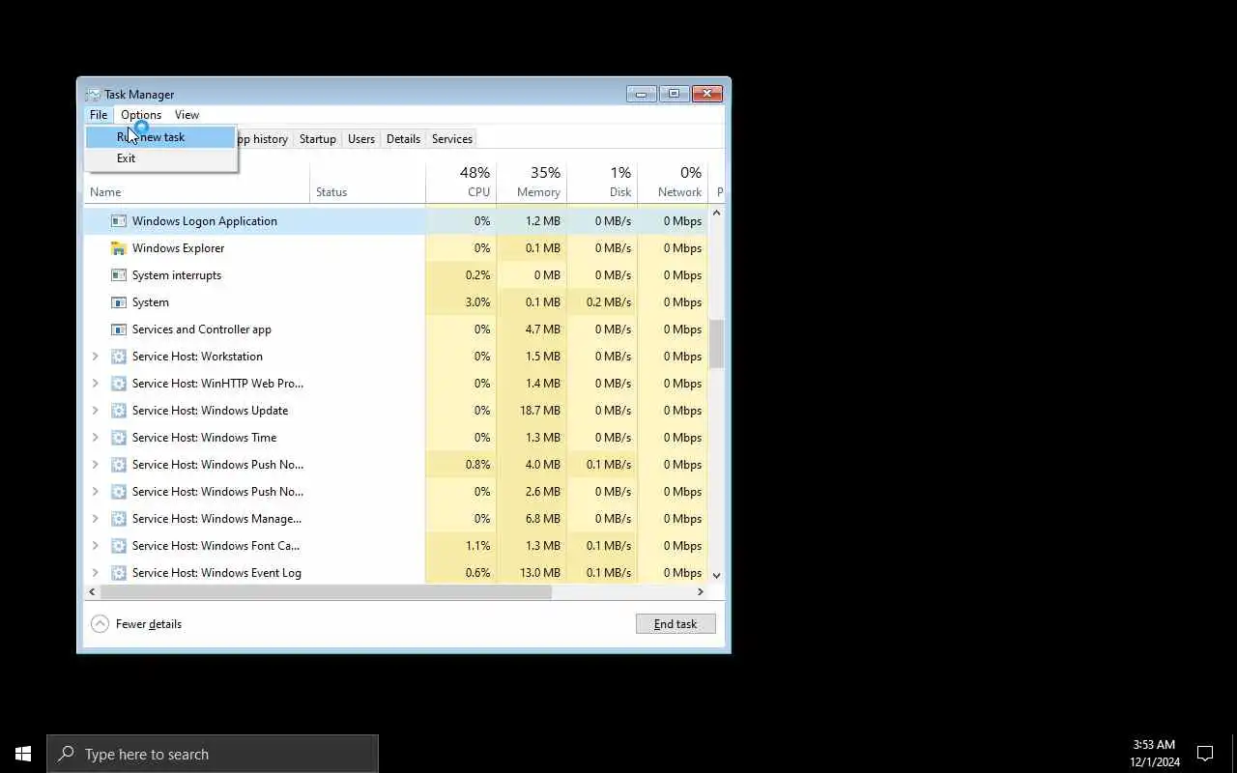Expand Service Host: Windows Manage... group
Viewport: 1237px width, 773px height.
tap(95, 519)
